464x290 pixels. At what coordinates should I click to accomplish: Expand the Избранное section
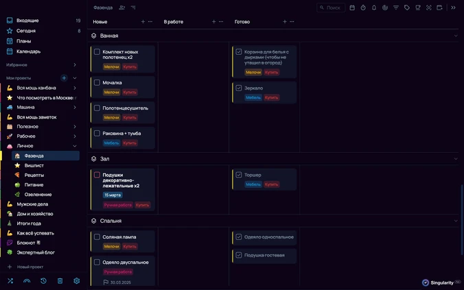(75, 64)
